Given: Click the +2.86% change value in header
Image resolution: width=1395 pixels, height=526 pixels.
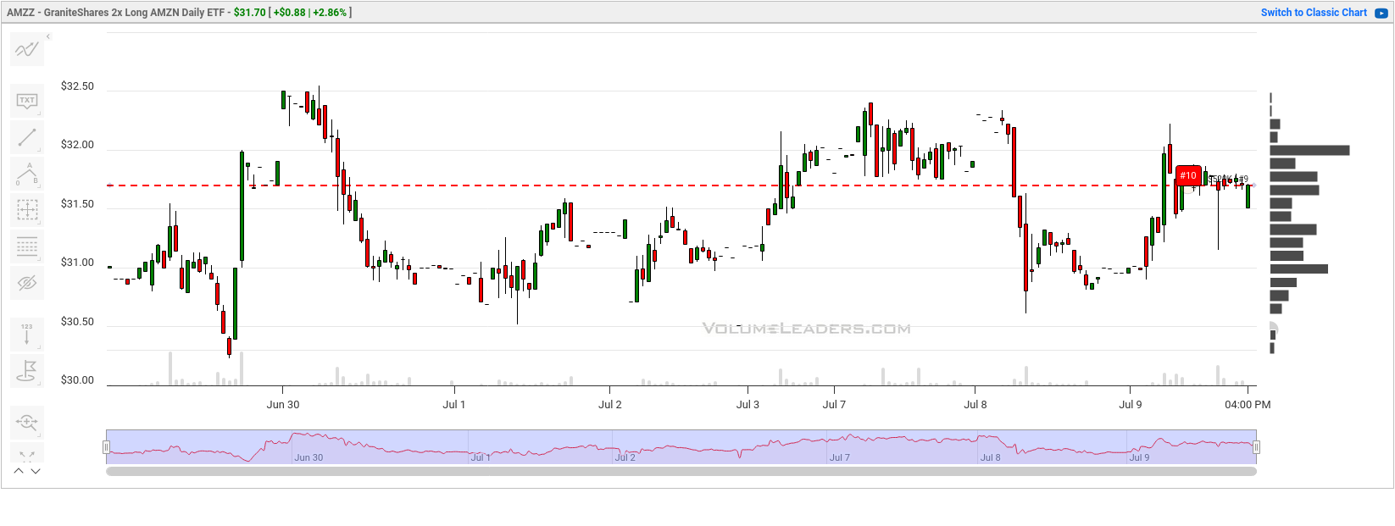Looking at the screenshot, I should 330,13.
